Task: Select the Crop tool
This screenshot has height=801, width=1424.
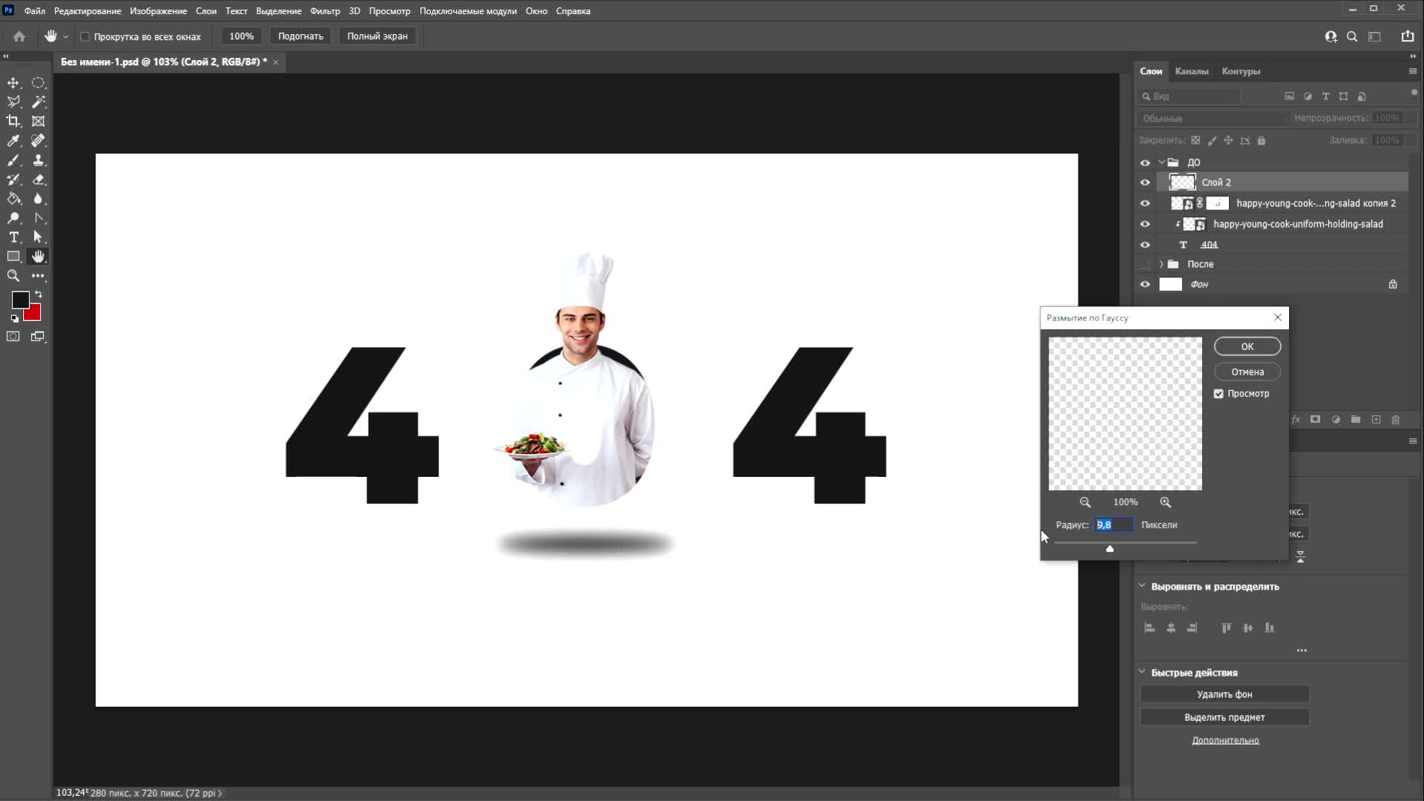Action: pyautogui.click(x=13, y=121)
